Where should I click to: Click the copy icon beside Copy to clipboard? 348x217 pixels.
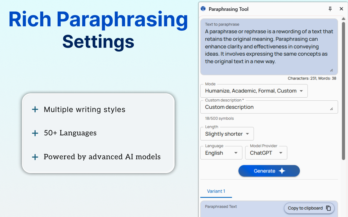pyautogui.click(x=329, y=208)
